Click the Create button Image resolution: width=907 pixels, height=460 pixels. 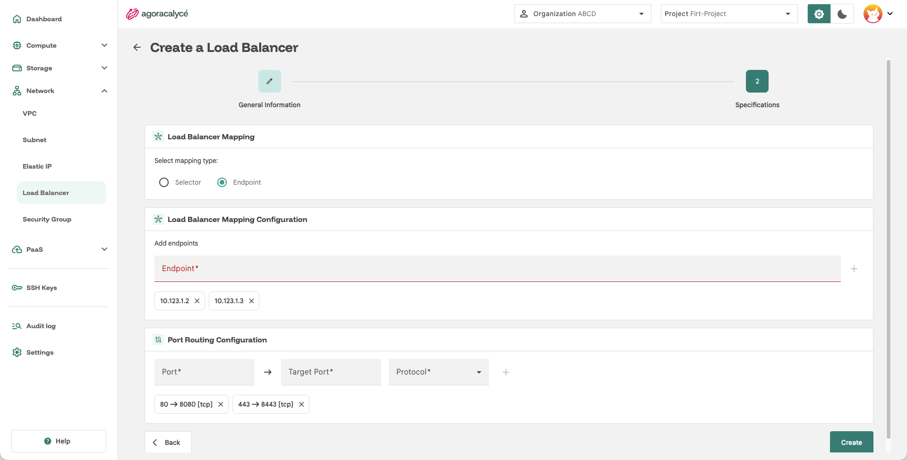[x=852, y=442]
